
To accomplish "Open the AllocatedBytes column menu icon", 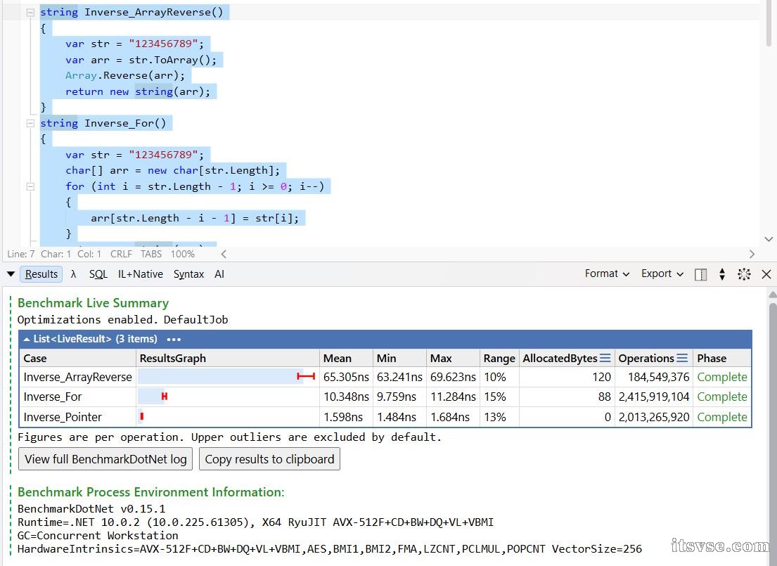I will tap(605, 358).
